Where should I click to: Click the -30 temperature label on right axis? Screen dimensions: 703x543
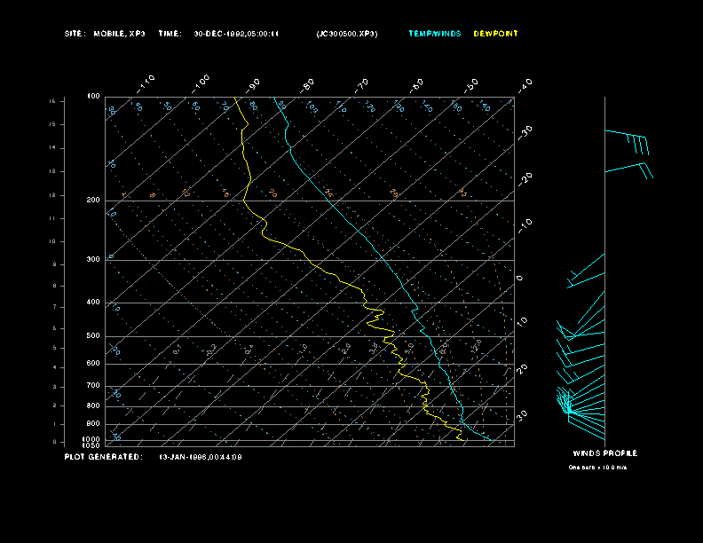(x=525, y=132)
